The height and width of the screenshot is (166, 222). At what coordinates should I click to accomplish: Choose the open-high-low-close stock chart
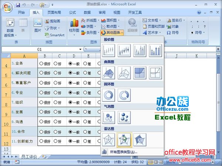[x=124, y=51]
